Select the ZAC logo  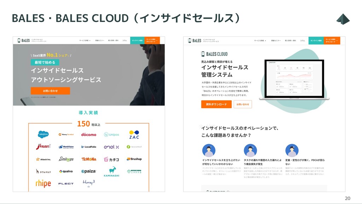(x=134, y=135)
